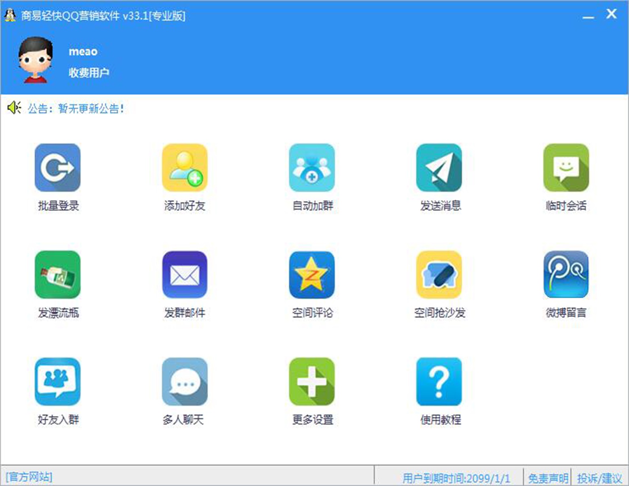Open the 好友入群 friends-to-group icon
The height and width of the screenshot is (486, 629).
(58, 382)
